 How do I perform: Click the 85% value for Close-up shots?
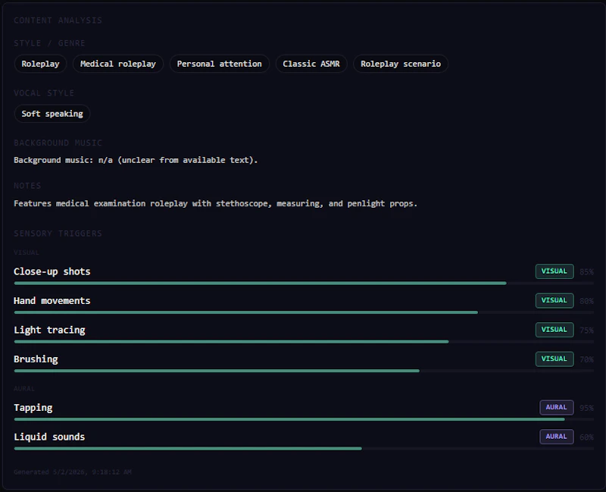(586, 271)
